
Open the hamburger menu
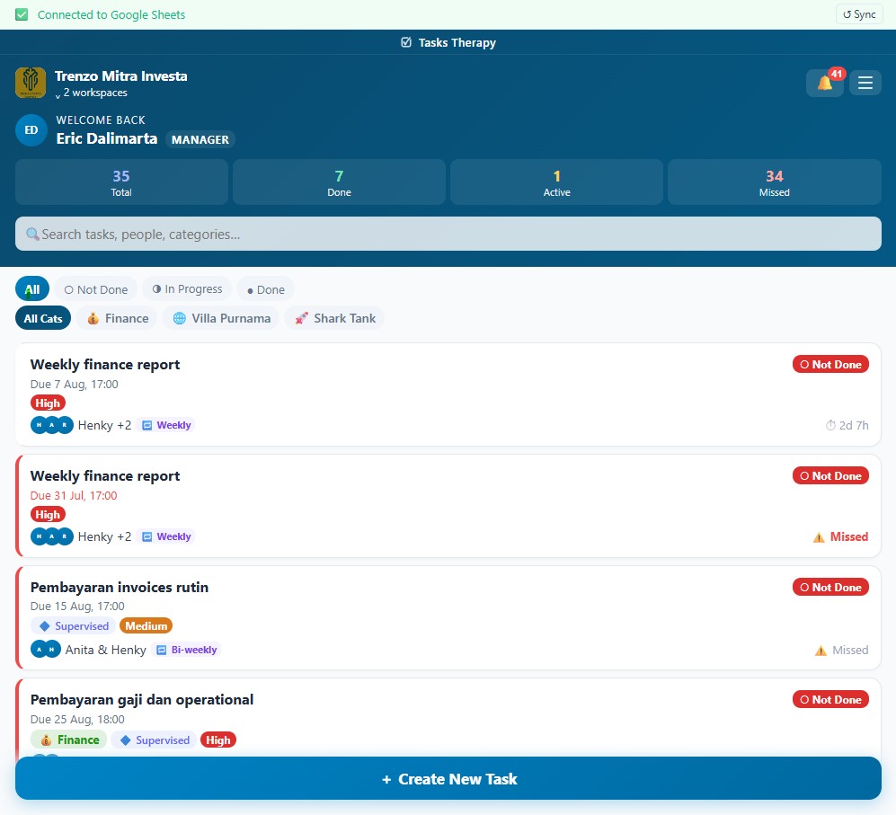(x=865, y=83)
